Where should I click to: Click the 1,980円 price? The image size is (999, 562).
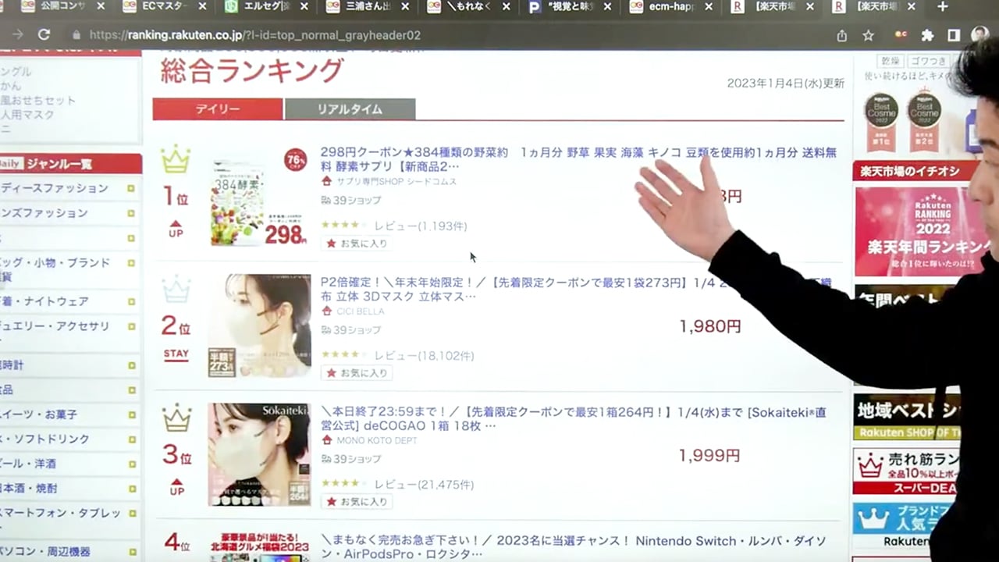[x=710, y=327]
